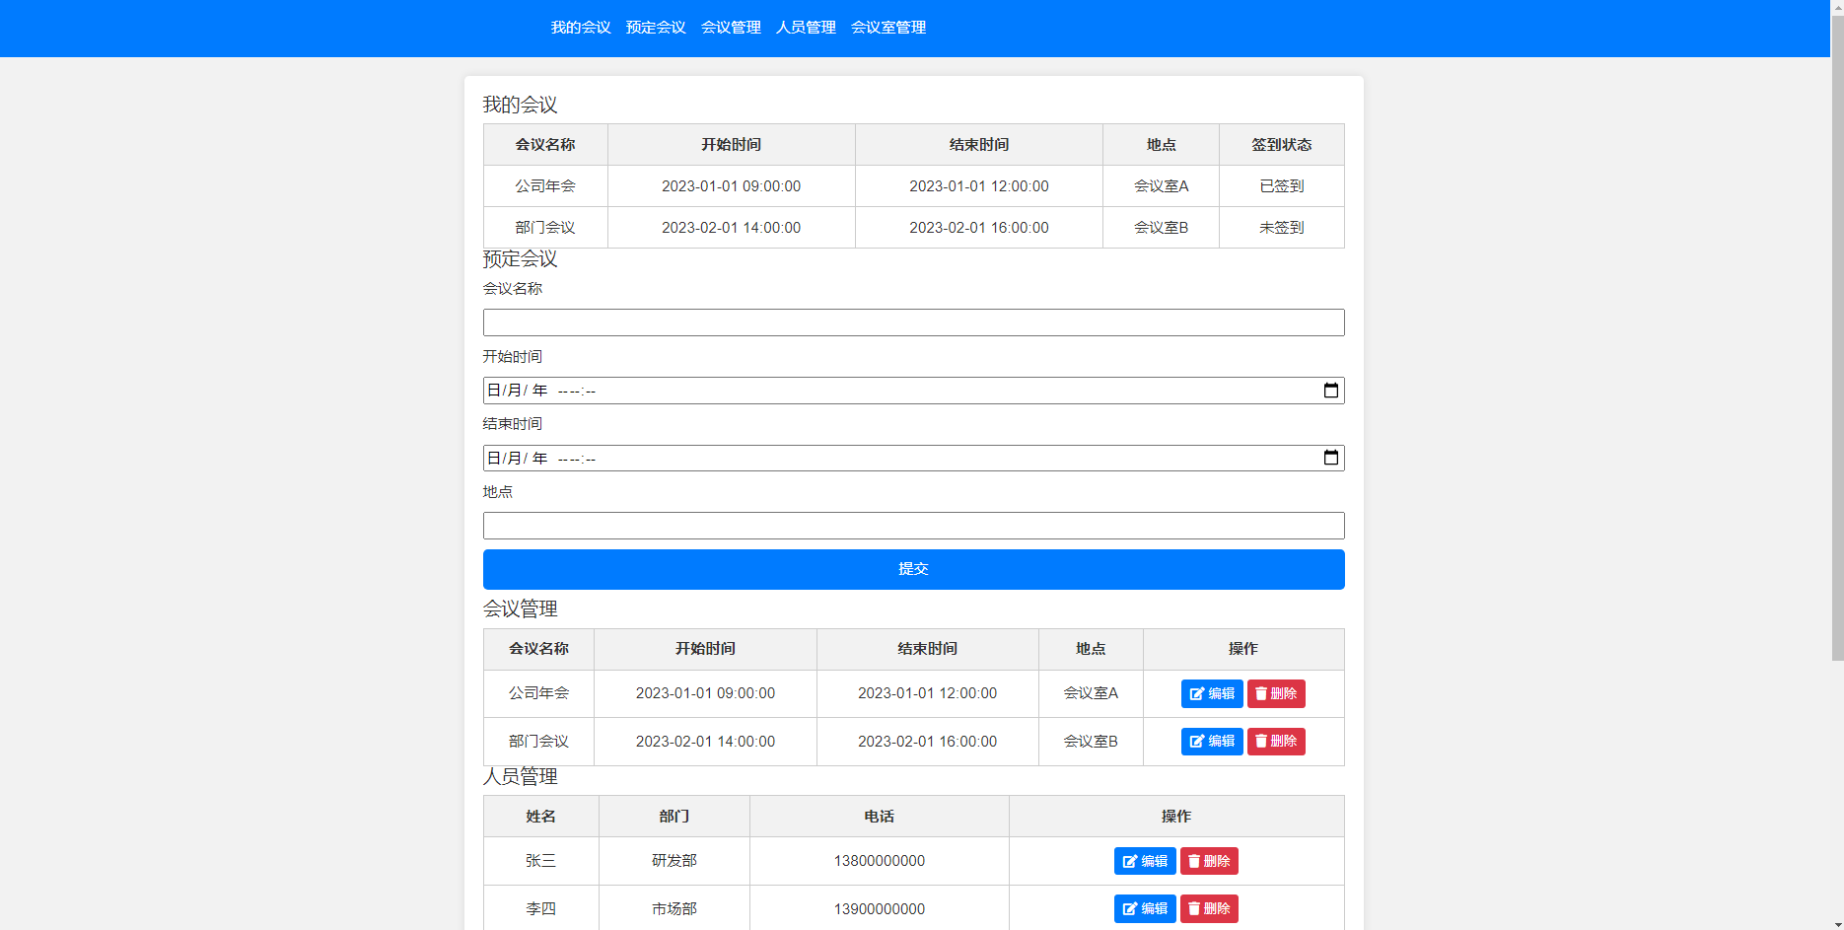This screenshot has width=1844, height=930.
Task: Open the 我的会议 nav link
Action: (581, 28)
